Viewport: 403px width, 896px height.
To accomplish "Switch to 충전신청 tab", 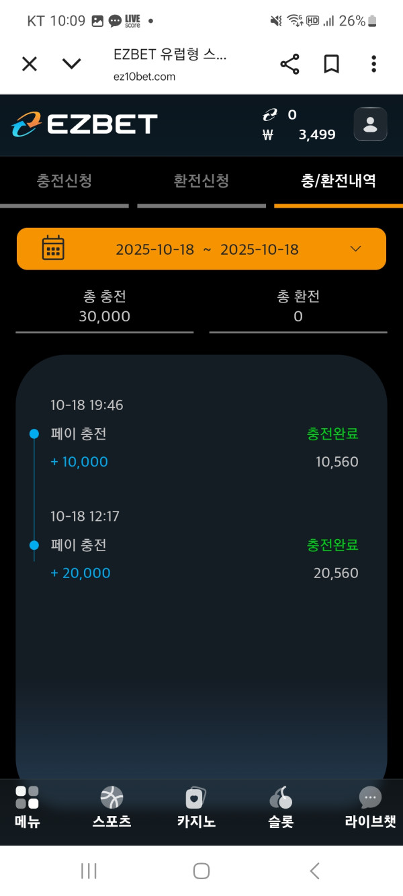I will pos(64,181).
